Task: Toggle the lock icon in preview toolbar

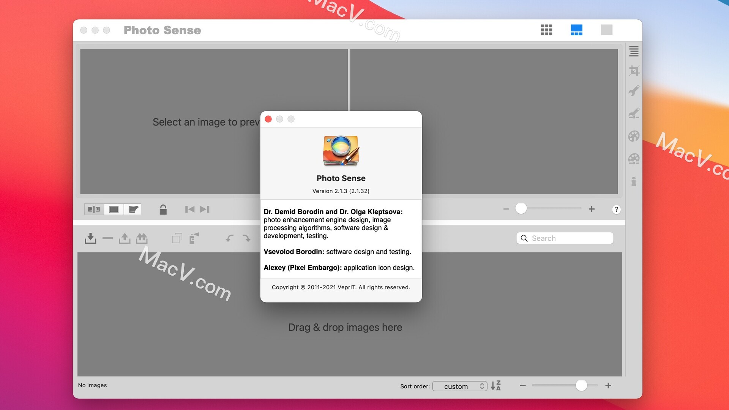Action: click(x=163, y=210)
